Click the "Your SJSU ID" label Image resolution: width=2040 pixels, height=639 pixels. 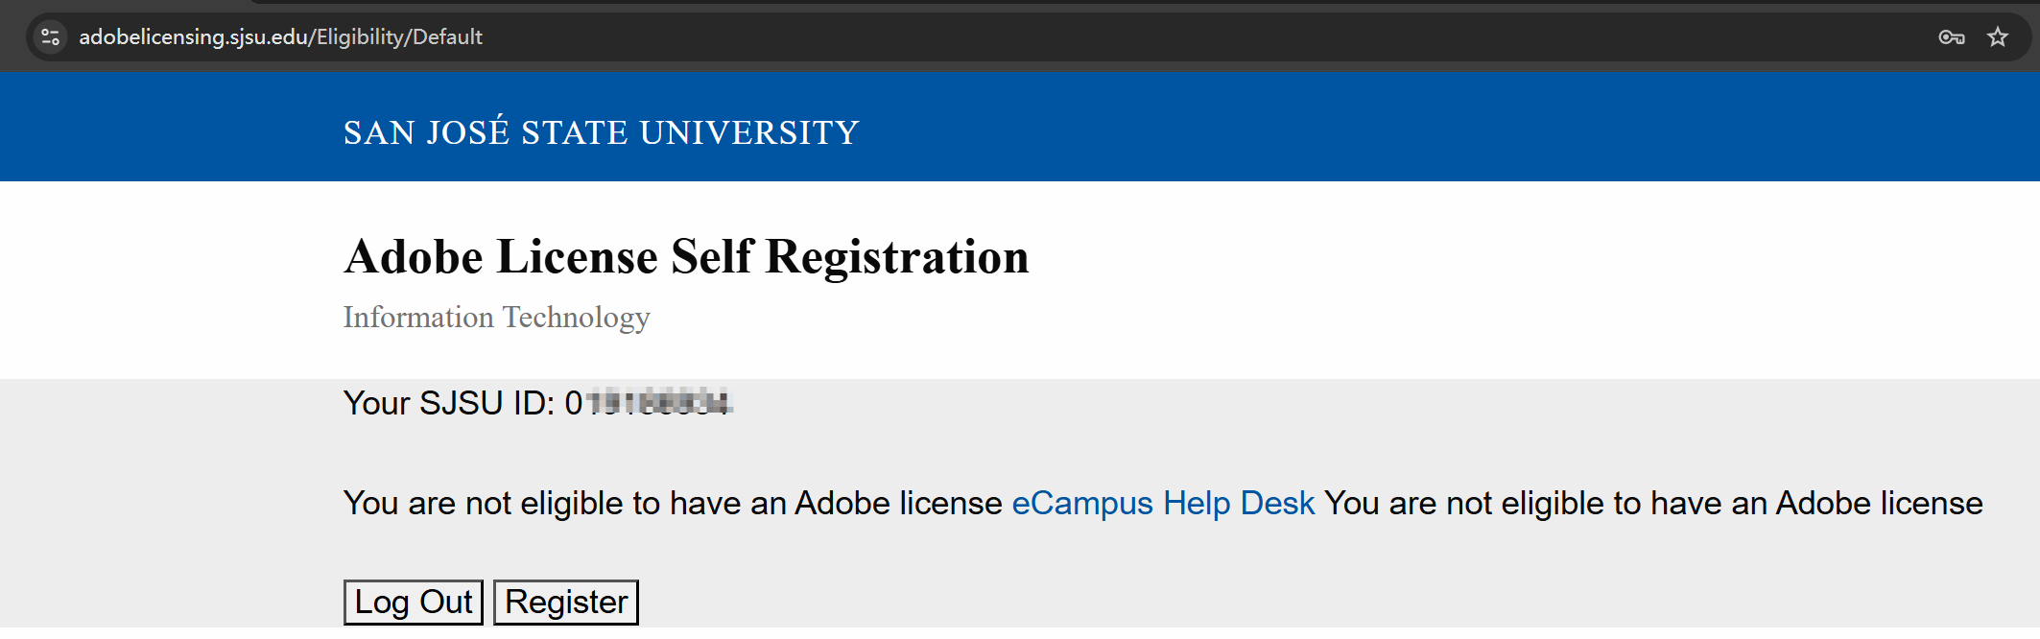point(449,403)
